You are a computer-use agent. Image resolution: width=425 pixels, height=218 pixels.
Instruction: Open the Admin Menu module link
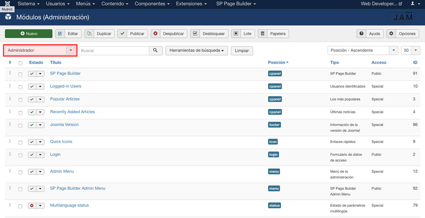pos(62,171)
